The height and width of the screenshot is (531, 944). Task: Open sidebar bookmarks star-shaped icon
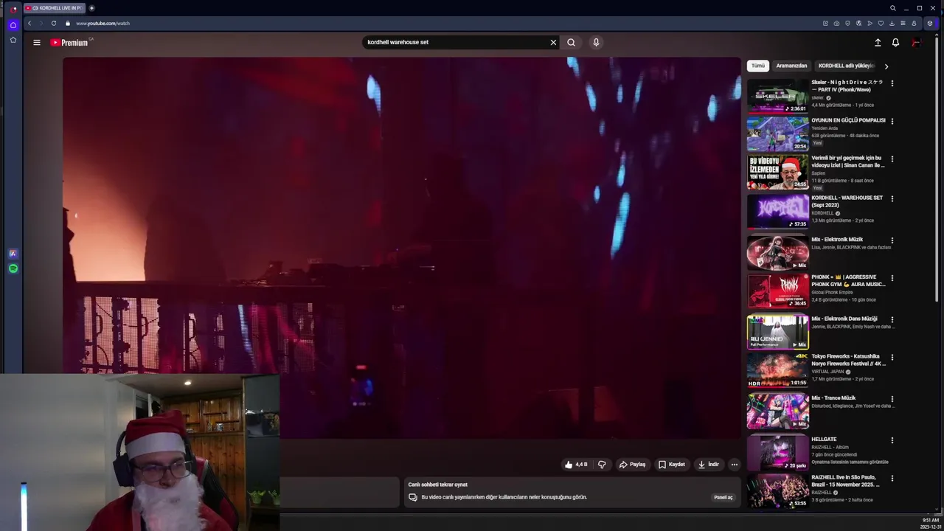[13, 40]
